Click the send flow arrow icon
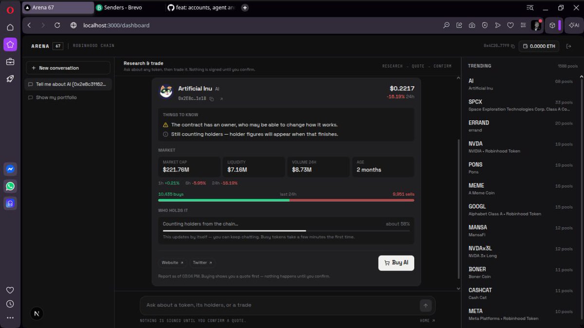 pyautogui.click(x=497, y=25)
